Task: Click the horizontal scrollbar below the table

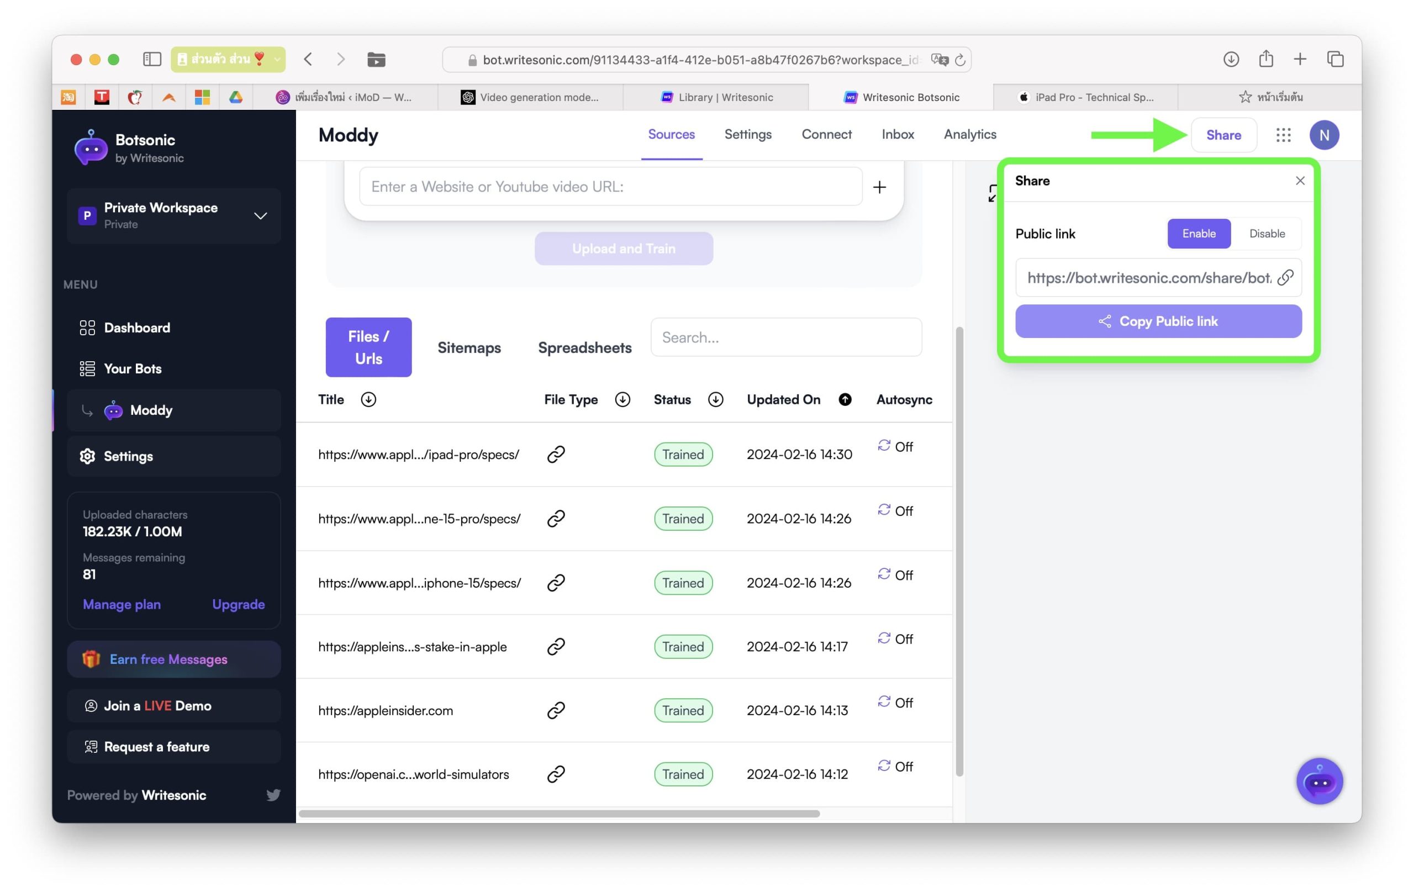Action: click(x=558, y=814)
